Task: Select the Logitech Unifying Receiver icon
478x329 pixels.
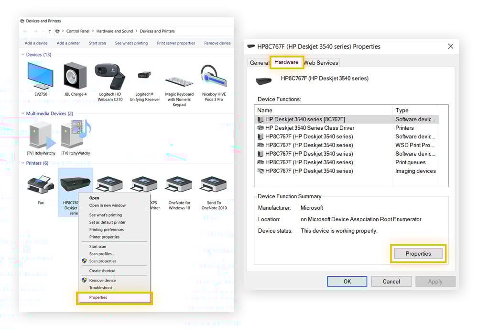Action: [x=144, y=77]
